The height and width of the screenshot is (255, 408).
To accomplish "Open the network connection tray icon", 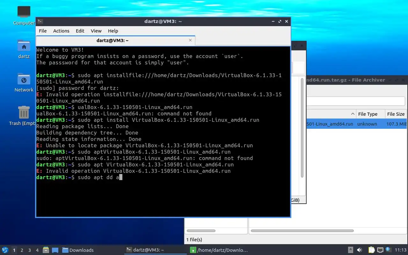I will click(380, 250).
